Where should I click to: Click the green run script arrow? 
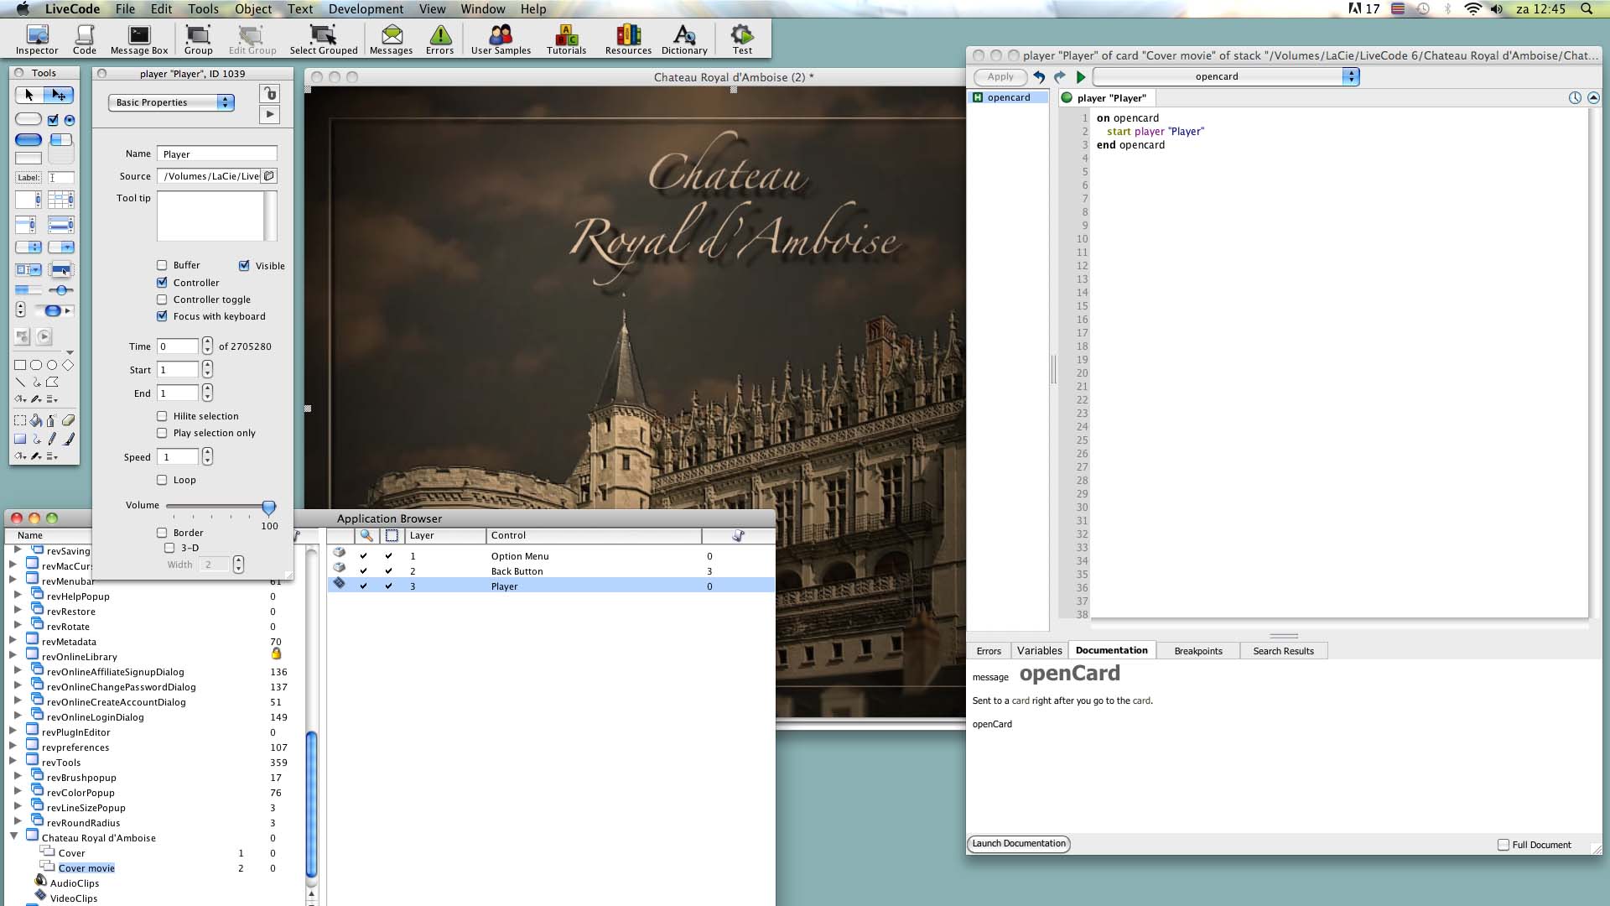[1081, 77]
